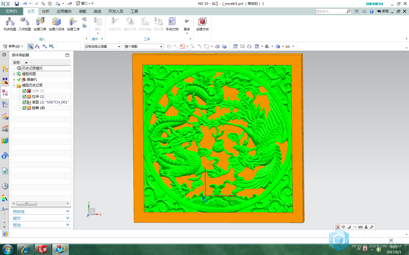
Task: Open 车间文档 shop documentation
Action: (172, 24)
